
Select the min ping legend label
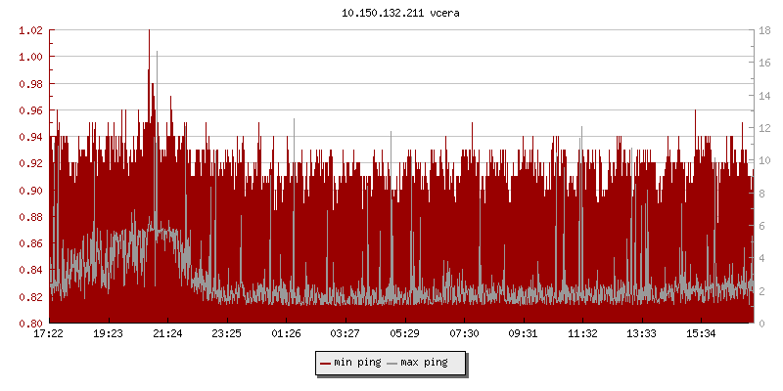[x=356, y=364]
